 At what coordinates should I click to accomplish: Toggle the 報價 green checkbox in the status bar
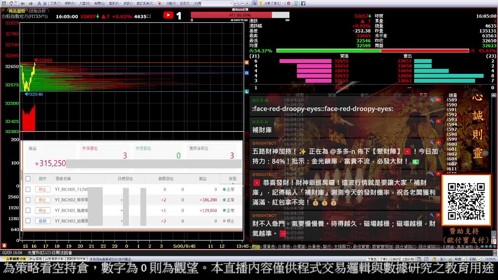[464, 259]
